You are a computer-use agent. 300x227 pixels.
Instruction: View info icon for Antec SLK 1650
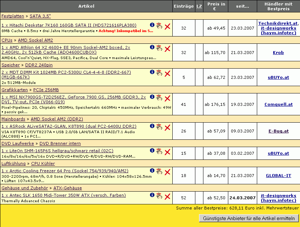click(152, 195)
